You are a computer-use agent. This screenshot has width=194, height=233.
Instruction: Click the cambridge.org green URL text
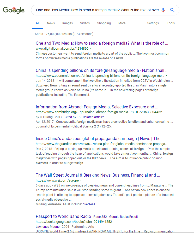pyautogui.click(x=100, y=112)
